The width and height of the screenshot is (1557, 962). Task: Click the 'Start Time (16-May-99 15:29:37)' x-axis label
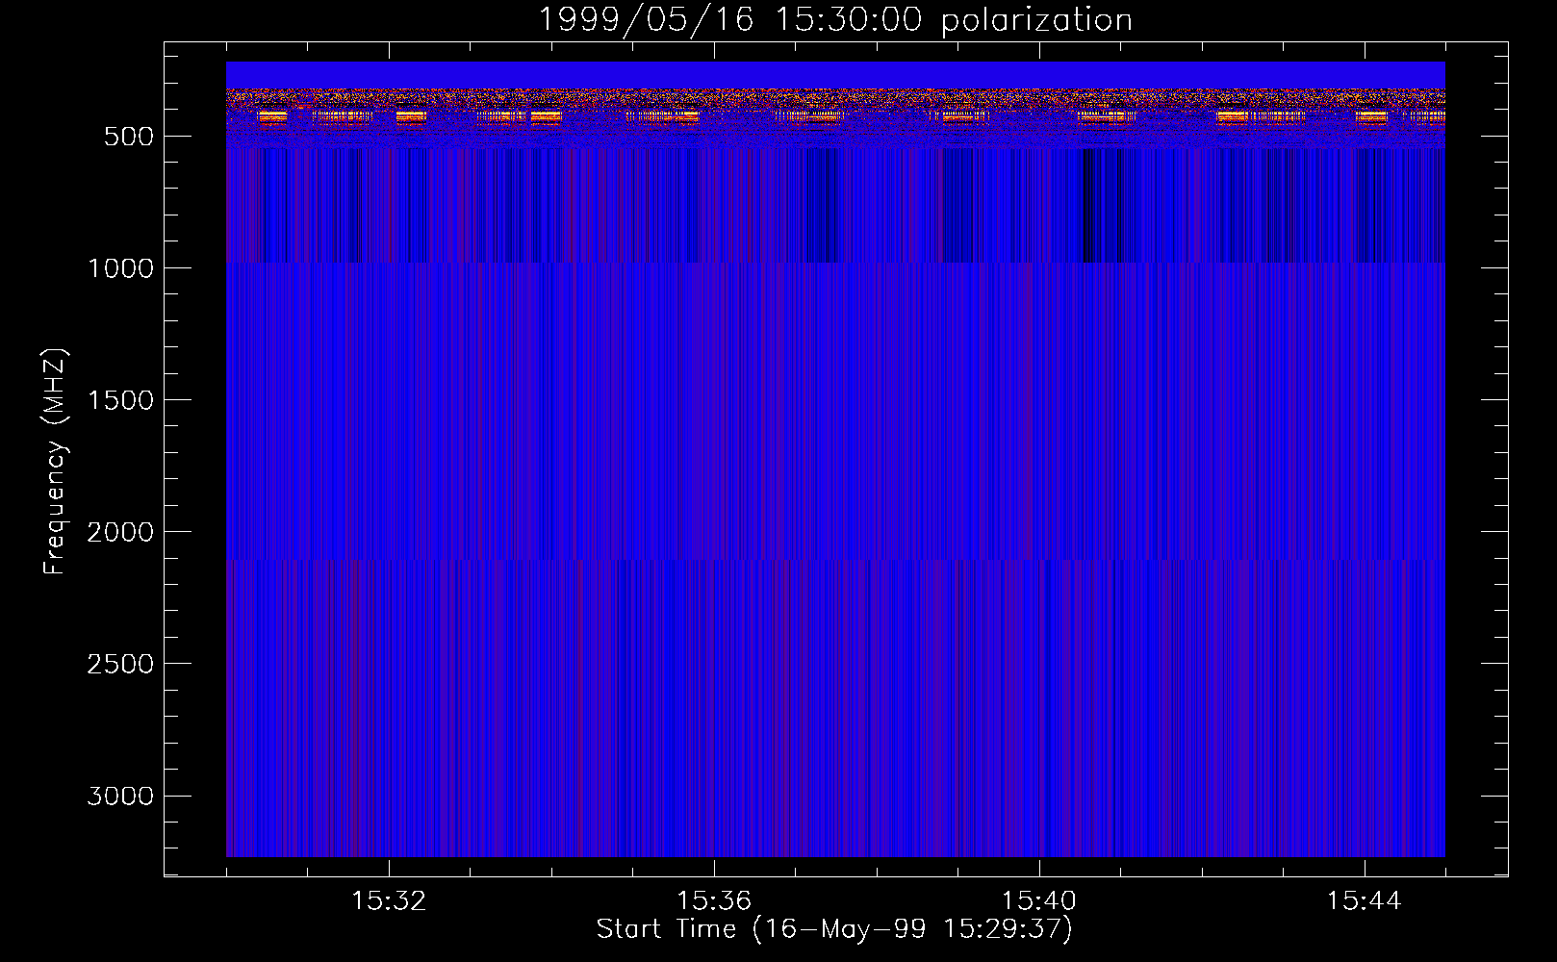pyautogui.click(x=834, y=929)
